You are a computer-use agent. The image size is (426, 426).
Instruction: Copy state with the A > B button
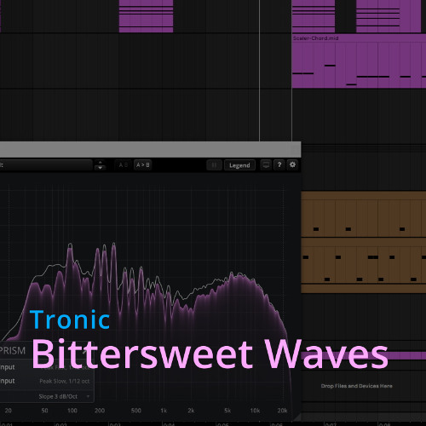(x=143, y=164)
